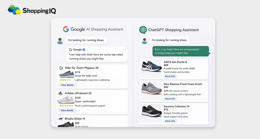This screenshot has height=139, width=260.
Task: Click the Google icon beside Nike Air
Action: click(x=60, y=68)
